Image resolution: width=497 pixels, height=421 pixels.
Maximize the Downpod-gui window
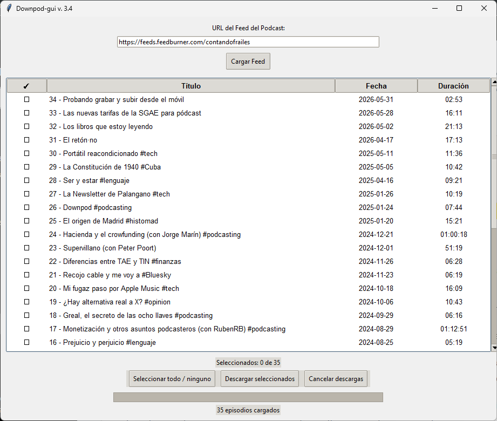click(x=459, y=8)
